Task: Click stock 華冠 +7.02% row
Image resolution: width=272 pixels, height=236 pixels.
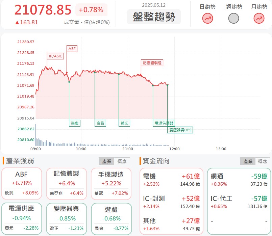Action: coord(111,193)
